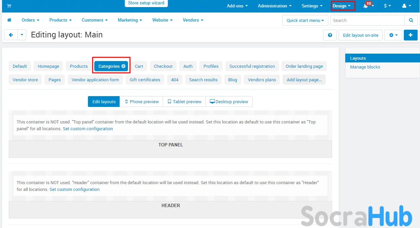420x228 pixels.
Task: Expand the dropdown next to back arrow
Action: 22,35
